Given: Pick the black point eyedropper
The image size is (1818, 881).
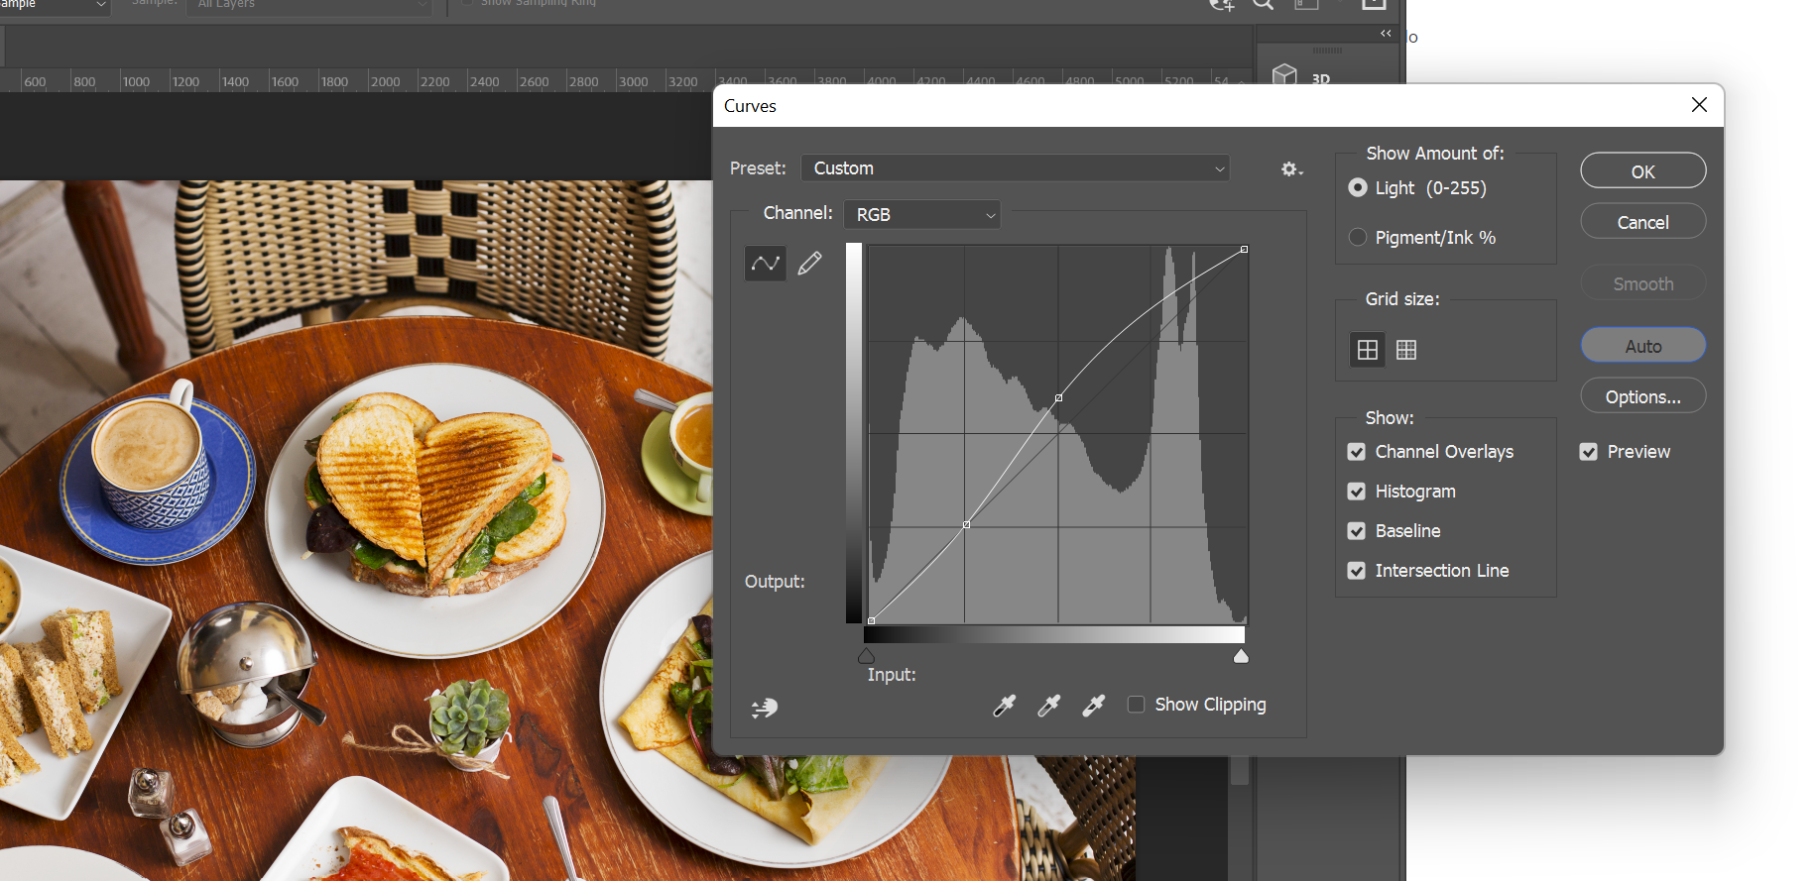Looking at the screenshot, I should (1005, 706).
